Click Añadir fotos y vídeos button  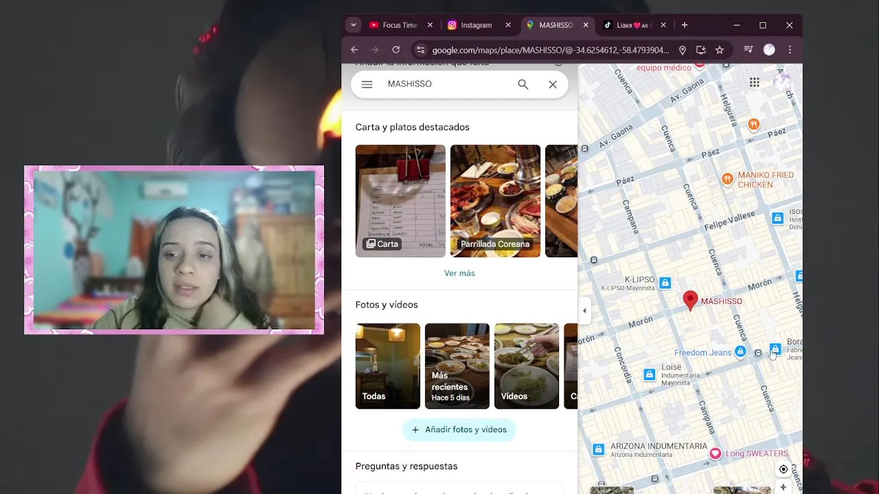point(459,430)
